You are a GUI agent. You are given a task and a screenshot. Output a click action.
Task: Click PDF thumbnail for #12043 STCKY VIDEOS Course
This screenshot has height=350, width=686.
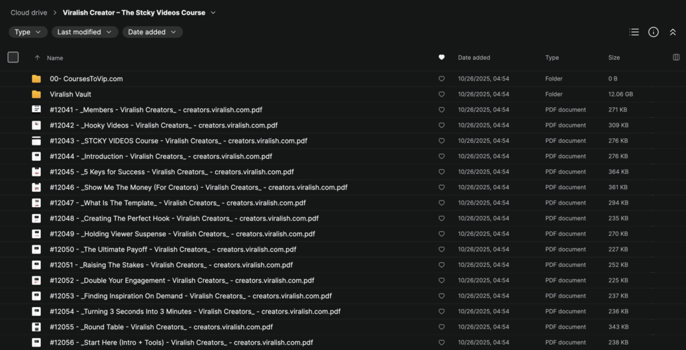coord(36,141)
